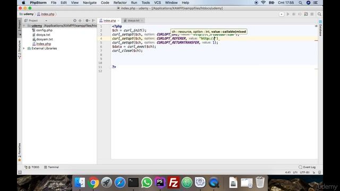Viewport: 340px width, 191px height.
Task: Open the Window menu
Action: pyautogui.click(x=171, y=3)
